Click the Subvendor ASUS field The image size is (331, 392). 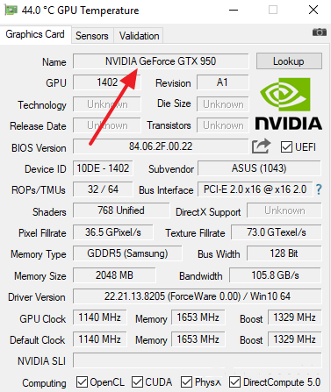pos(259,168)
